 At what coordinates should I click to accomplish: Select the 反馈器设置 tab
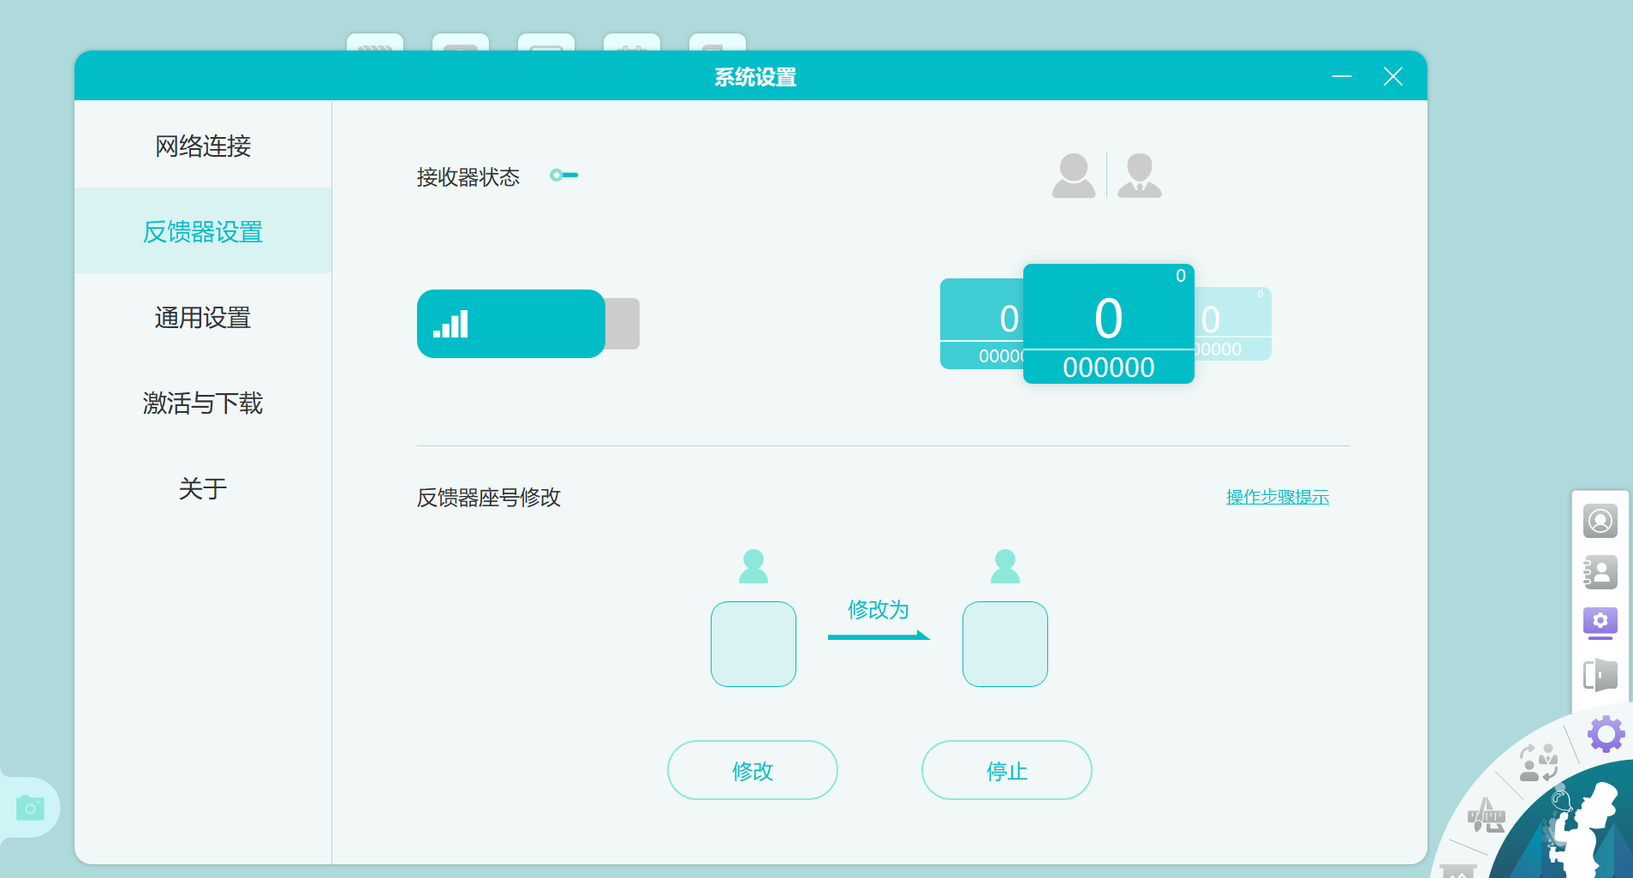click(x=203, y=231)
